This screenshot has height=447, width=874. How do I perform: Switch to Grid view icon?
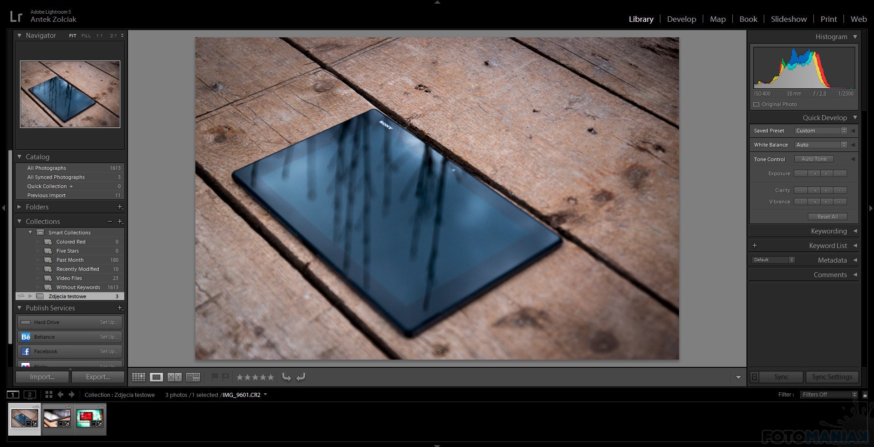coord(138,377)
